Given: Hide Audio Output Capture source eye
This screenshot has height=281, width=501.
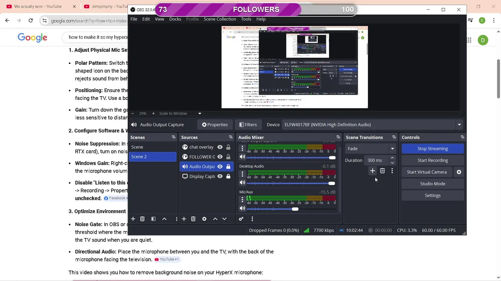Looking at the screenshot, I should pyautogui.click(x=220, y=167).
